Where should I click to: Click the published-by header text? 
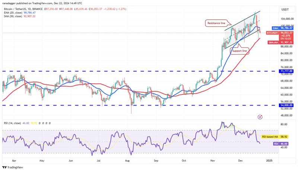coord(43,3)
